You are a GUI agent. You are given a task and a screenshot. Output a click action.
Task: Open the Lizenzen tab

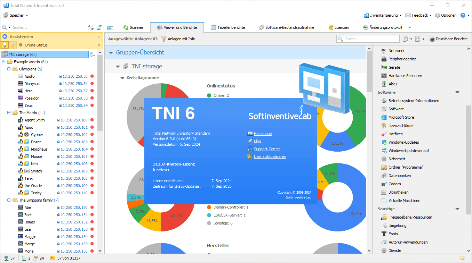[339, 27]
